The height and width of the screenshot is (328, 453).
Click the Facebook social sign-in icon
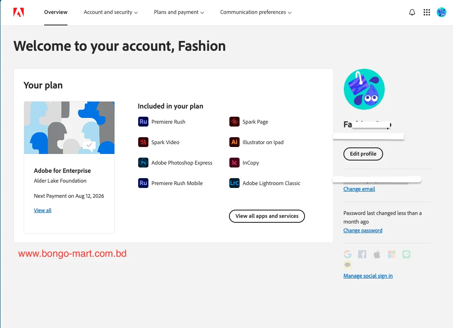tap(362, 254)
